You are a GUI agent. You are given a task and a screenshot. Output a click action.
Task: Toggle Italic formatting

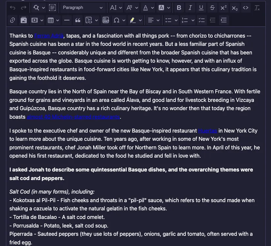click(x=190, y=8)
